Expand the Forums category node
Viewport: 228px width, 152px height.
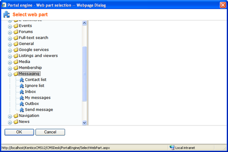coord(10,33)
